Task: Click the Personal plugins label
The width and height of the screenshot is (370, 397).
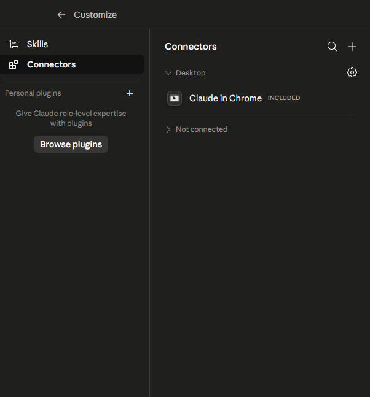Action: click(x=33, y=93)
